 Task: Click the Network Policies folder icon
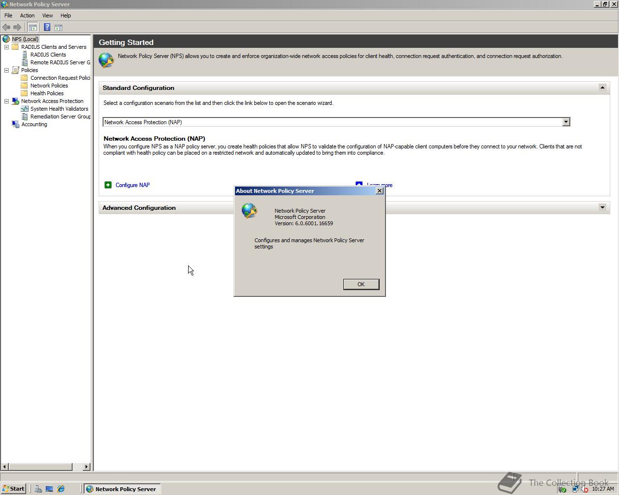tap(25, 86)
